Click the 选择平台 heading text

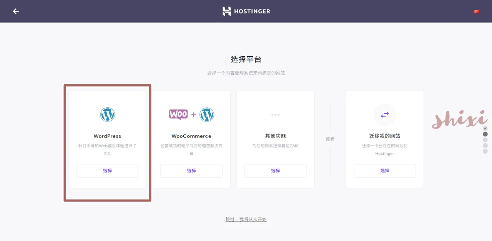246,59
